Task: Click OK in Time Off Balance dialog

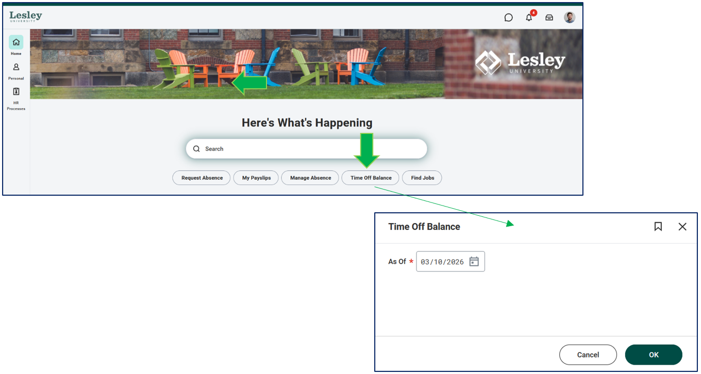Action: pyautogui.click(x=654, y=355)
